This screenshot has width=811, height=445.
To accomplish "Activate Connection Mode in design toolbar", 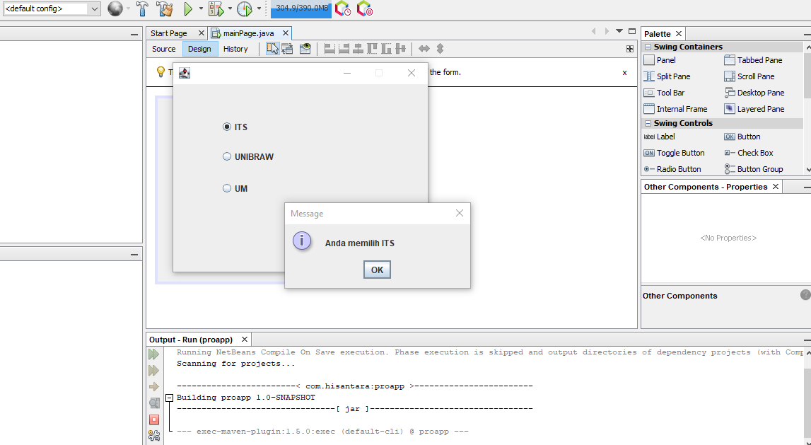I will tap(288, 49).
